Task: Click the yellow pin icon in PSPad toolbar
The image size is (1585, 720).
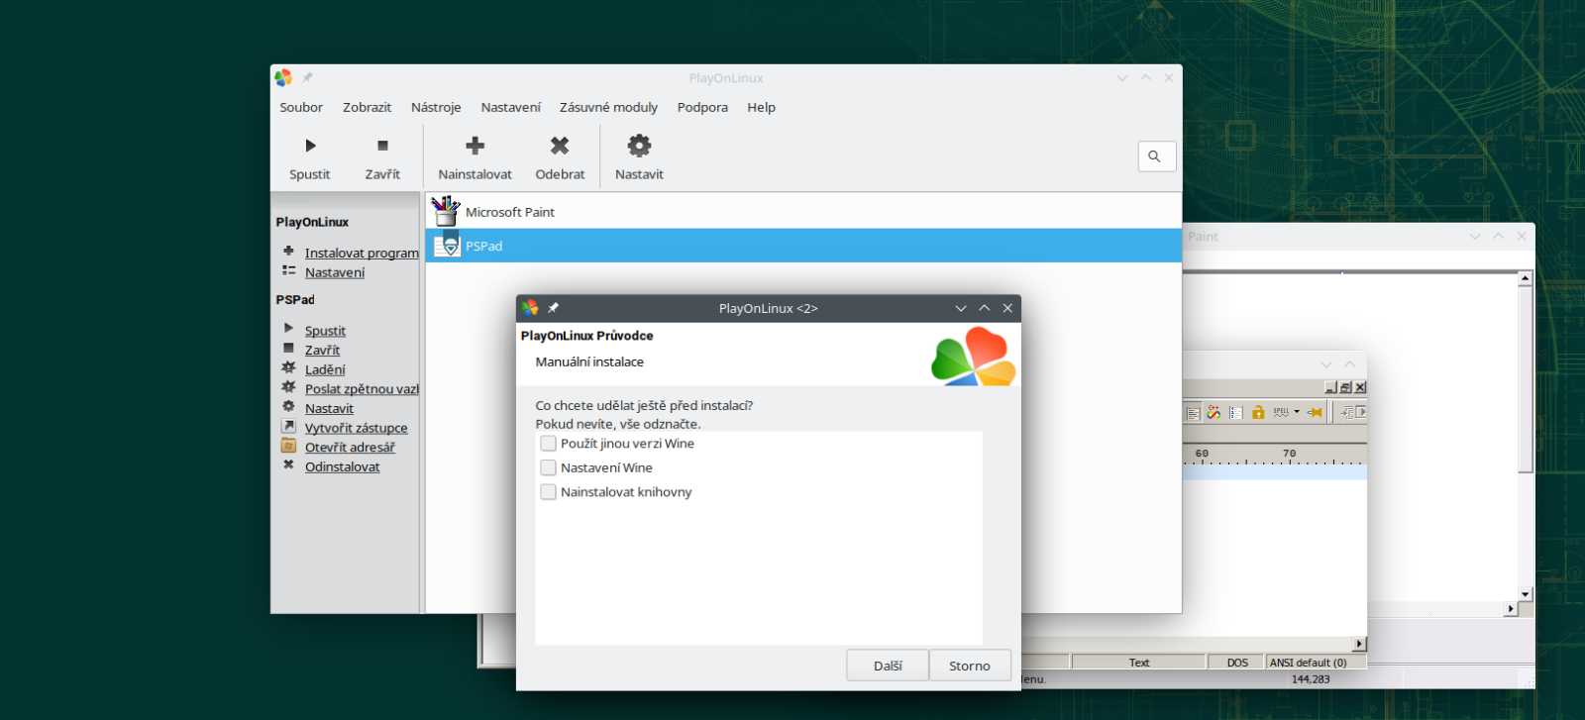Action: [1315, 412]
